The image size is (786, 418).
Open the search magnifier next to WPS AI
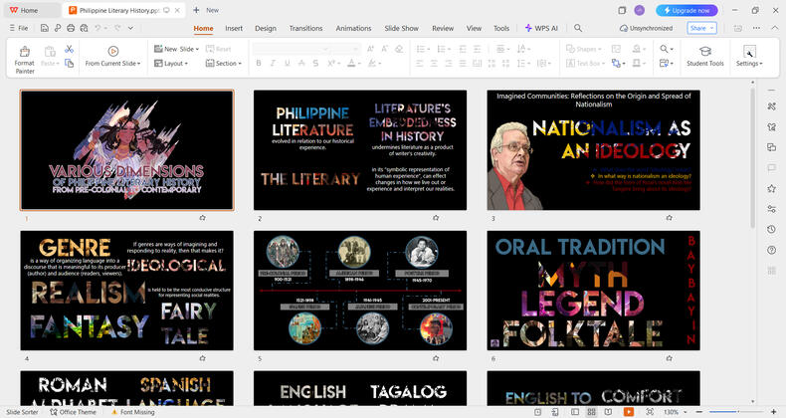(x=578, y=28)
